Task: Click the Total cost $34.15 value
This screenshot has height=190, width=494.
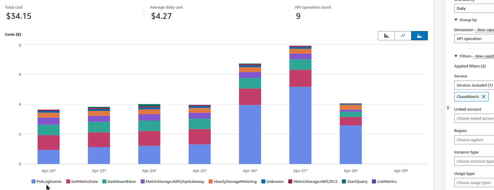Action: coord(19,16)
